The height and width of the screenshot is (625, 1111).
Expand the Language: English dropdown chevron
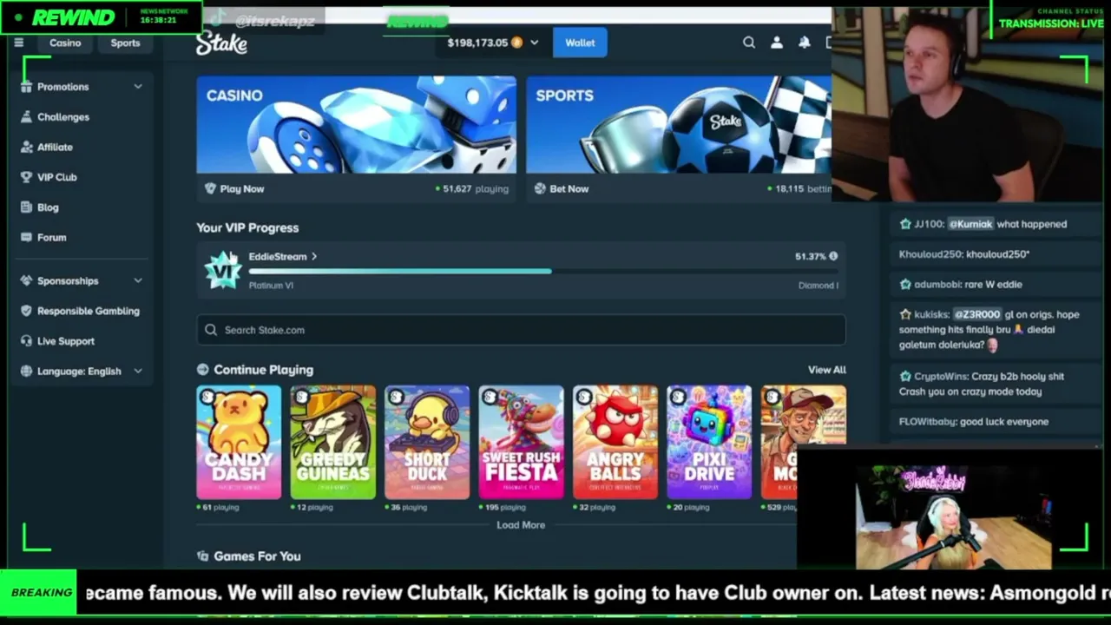tap(138, 372)
